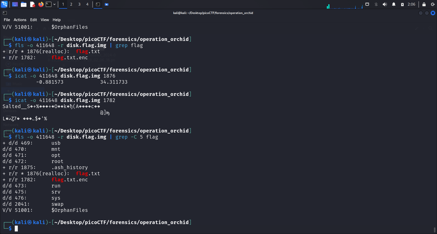The width and height of the screenshot is (437, 234).
Task: Launch the text editor from panel
Action: (x=32, y=4)
